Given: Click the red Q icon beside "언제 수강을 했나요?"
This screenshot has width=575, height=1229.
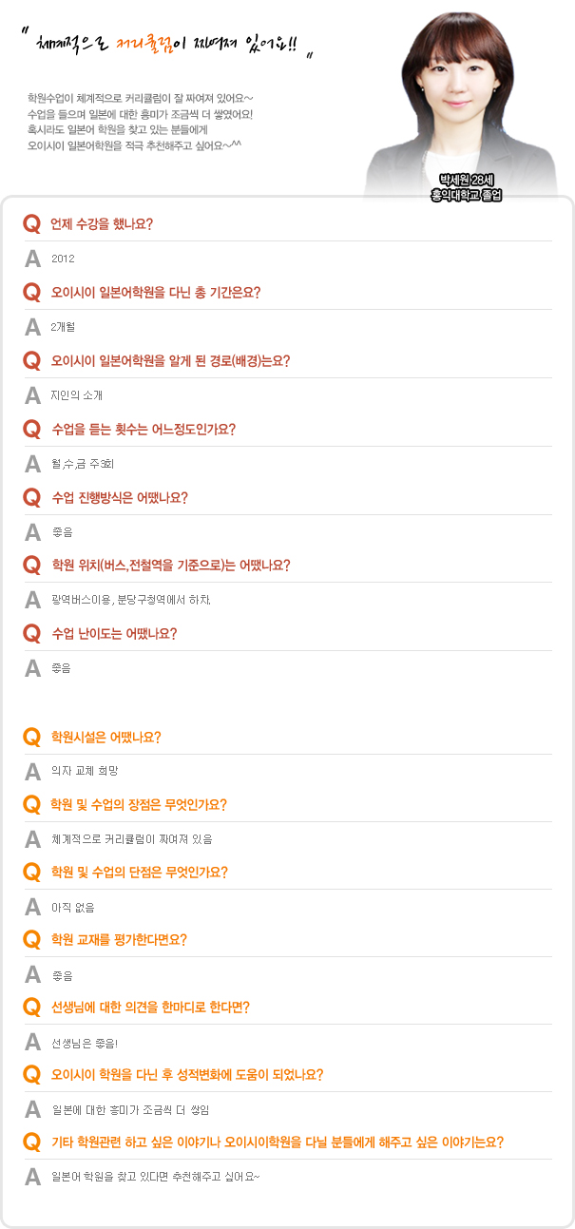Looking at the screenshot, I should point(31,224).
